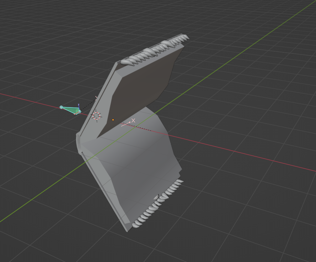Select the small pink arrow object
316x262 pixels.
coord(126,124)
